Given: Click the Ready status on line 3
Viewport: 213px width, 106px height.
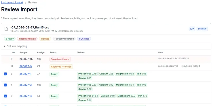Looking at the screenshot, I should coord(54,74).
